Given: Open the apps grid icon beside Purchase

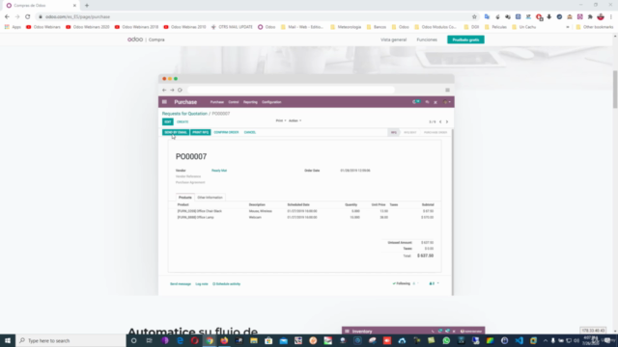Looking at the screenshot, I should tap(164, 102).
